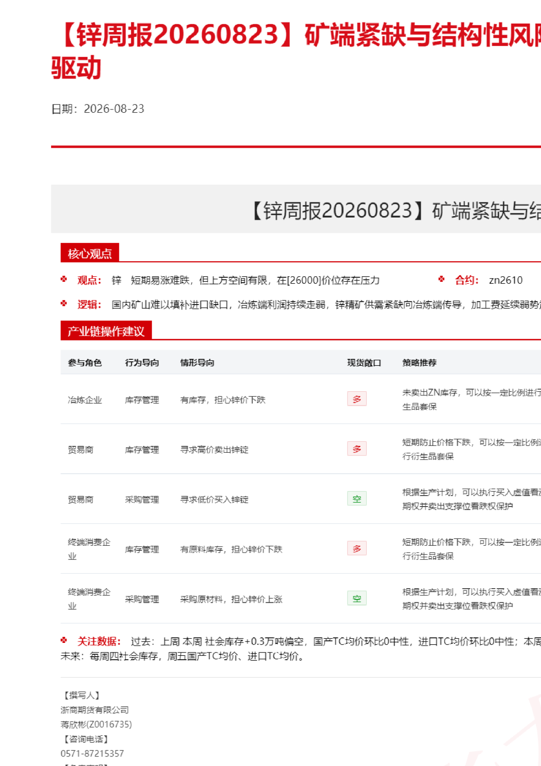Click 采购管理 in the 寻求低价买入锌锭 row

[142, 500]
